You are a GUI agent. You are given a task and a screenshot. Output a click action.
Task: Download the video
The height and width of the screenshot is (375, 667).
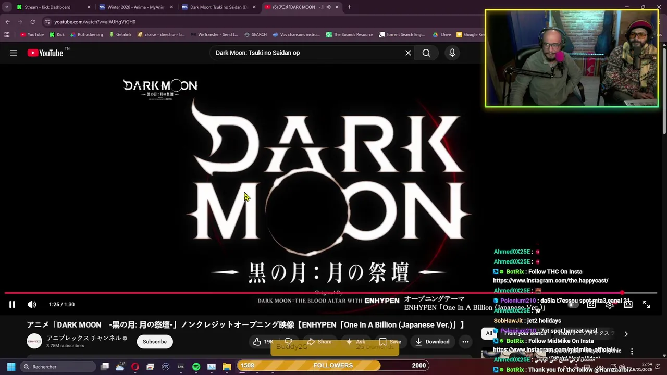coord(432,342)
